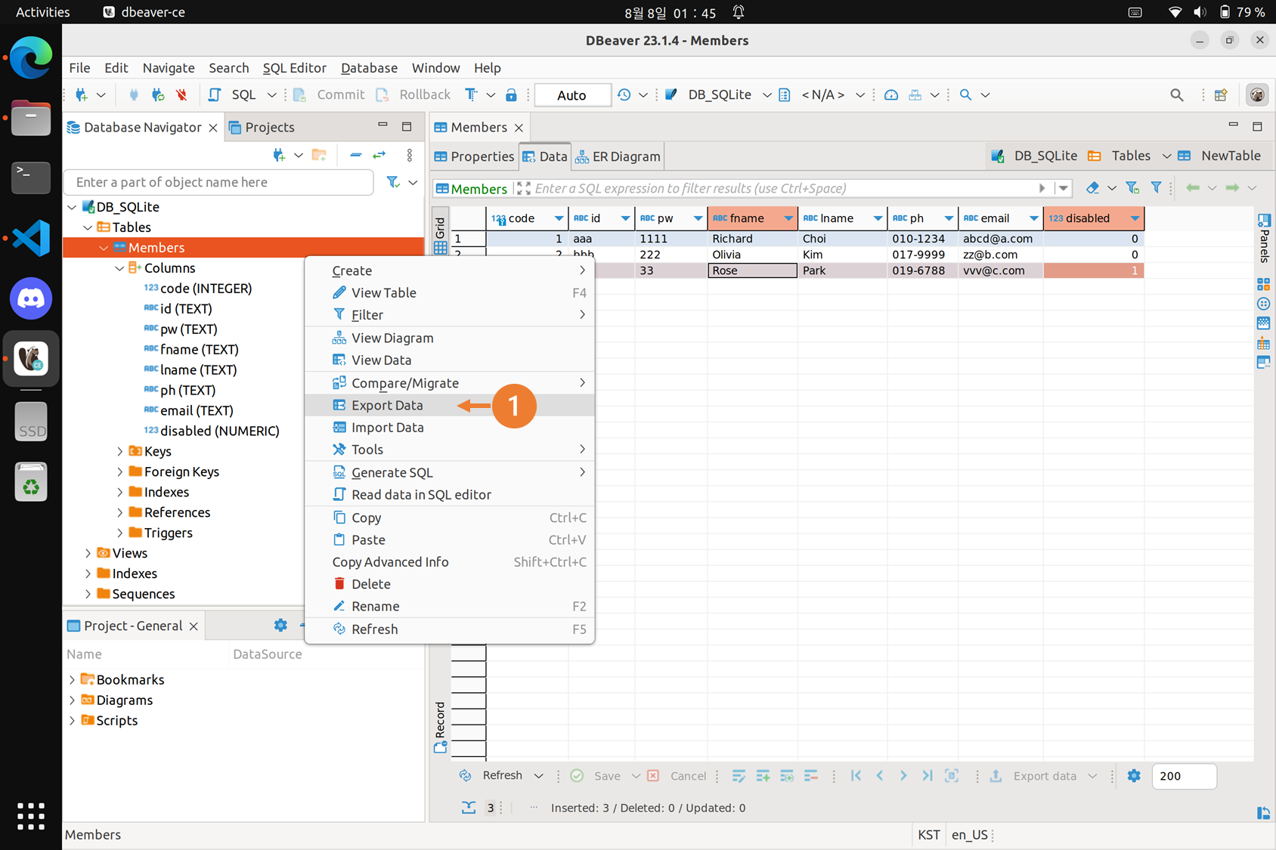1276x850 pixels.
Task: Click the row count icon in the status line
Action: click(469, 808)
